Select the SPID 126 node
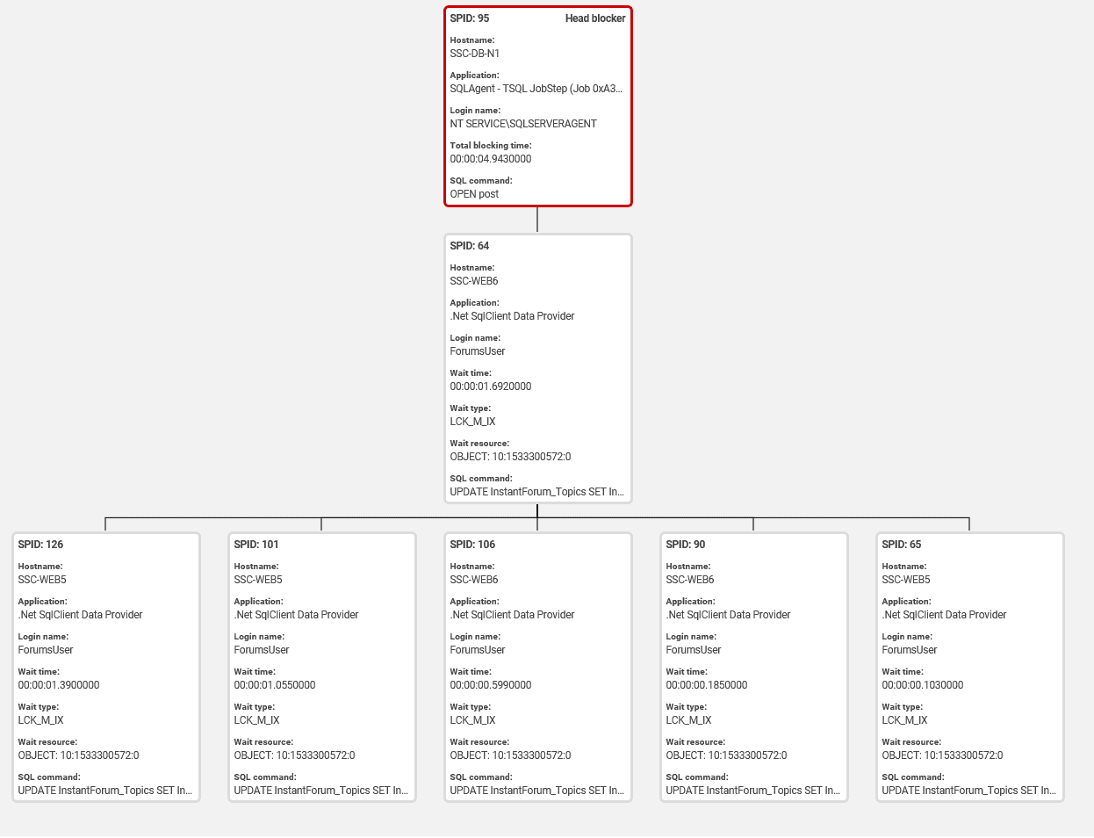The image size is (1094, 838). pyautogui.click(x=105, y=666)
